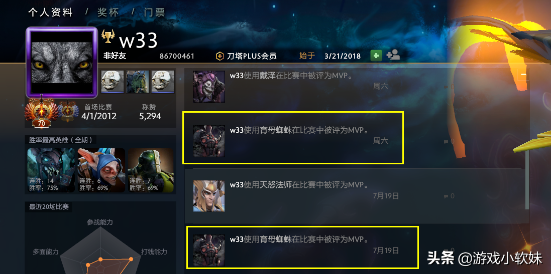The width and height of the screenshot is (551, 274).
Task: Open the Earth Spirit hero with 69% winrate
Action: click(151, 170)
